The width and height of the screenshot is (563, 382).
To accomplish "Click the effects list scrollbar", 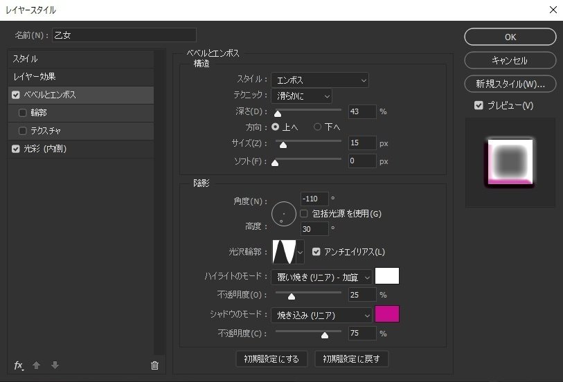I will [159, 203].
